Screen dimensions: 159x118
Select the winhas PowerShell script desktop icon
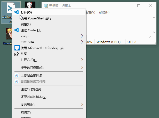[x=7, y=13]
